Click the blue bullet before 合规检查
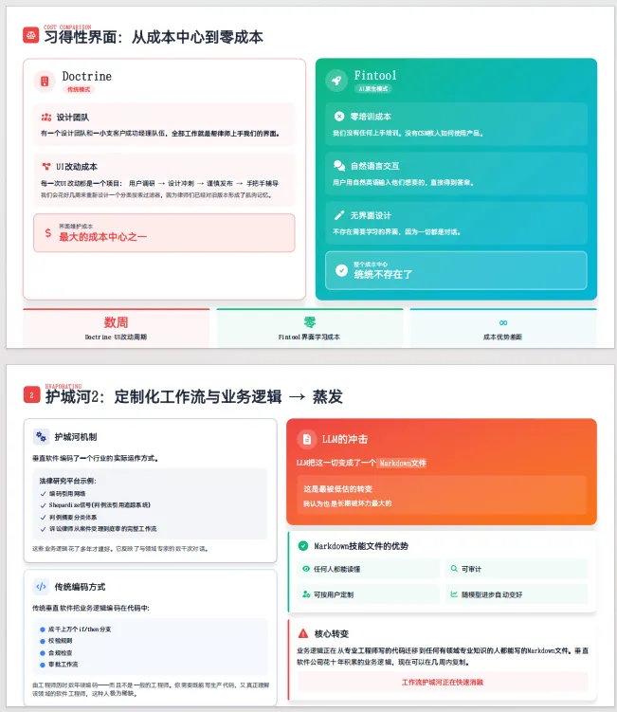 pyautogui.click(x=43, y=653)
